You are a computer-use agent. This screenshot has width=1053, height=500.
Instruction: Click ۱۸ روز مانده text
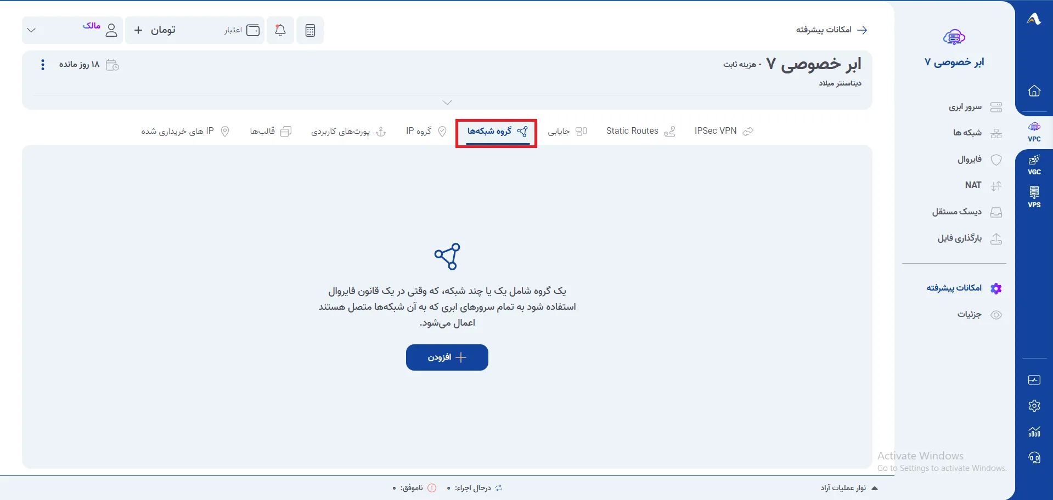pos(80,65)
